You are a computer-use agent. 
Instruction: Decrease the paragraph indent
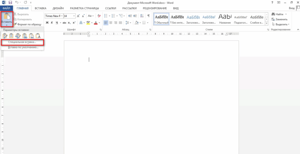point(130,16)
